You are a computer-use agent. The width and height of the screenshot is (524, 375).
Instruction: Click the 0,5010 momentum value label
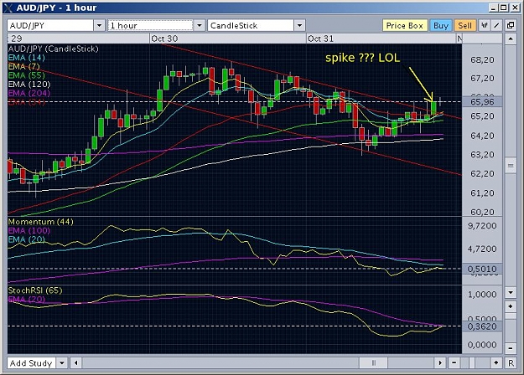(x=482, y=269)
